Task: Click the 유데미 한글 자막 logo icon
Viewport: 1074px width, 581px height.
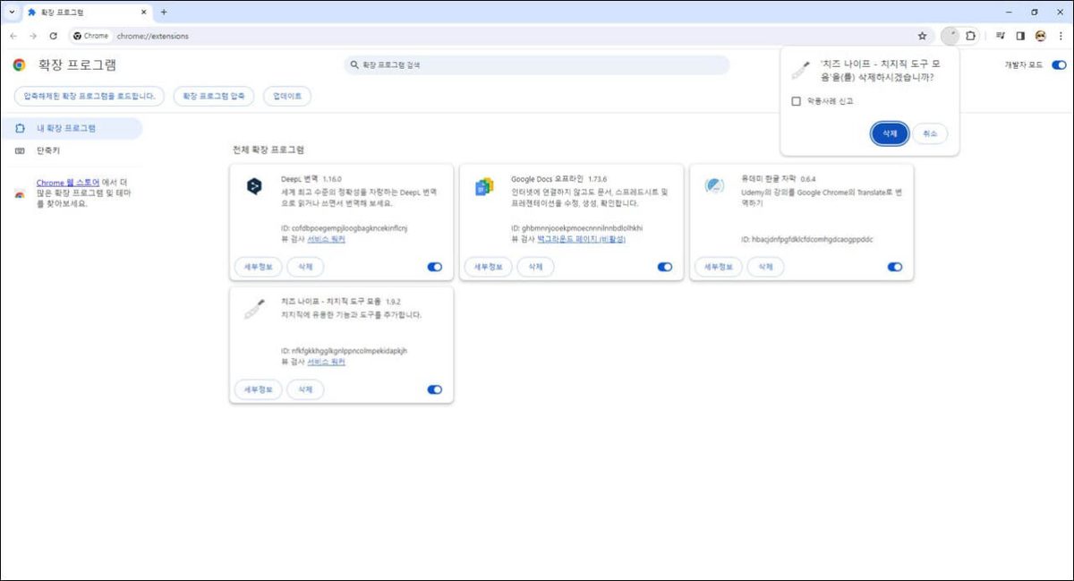Action: [x=714, y=186]
